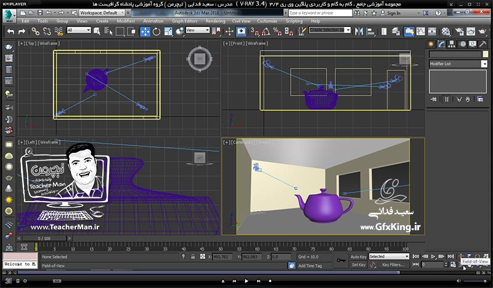Activate the Select and Move tool

coord(145,31)
